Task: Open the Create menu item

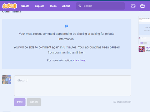Action: [25, 6]
